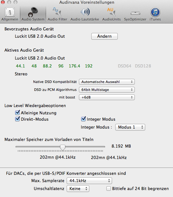Toggle the Direkt-Modus checkbox
This screenshot has height=197, width=173.
pos(17,119)
